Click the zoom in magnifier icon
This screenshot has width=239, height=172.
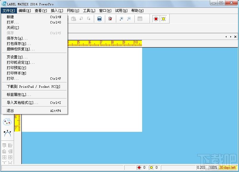121,19
